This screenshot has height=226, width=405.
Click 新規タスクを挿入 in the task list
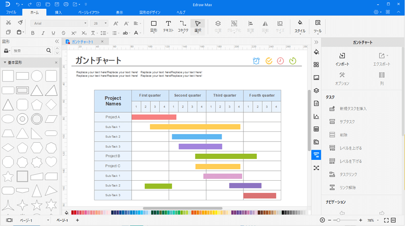pos(353,108)
